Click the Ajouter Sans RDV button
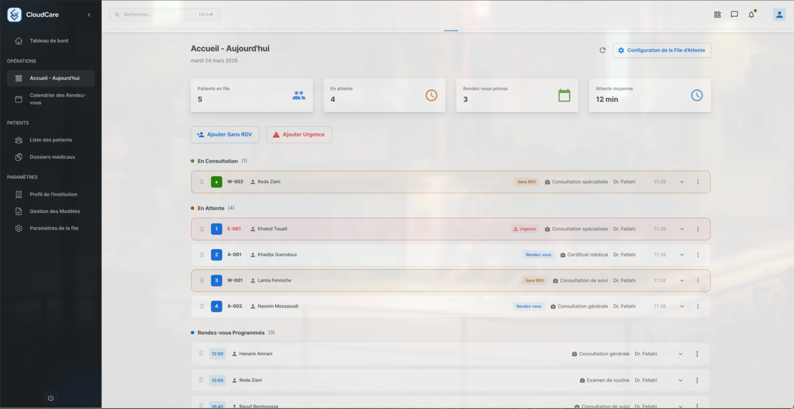Viewport: 794px width, 409px height. coord(225,134)
